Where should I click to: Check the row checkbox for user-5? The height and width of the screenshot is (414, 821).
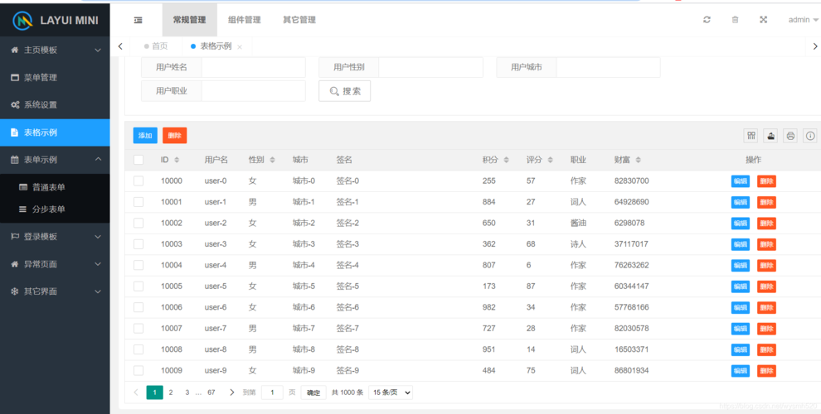coord(138,286)
